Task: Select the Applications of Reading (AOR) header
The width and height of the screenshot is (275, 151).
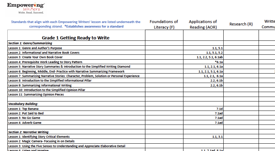Action: click(x=203, y=24)
